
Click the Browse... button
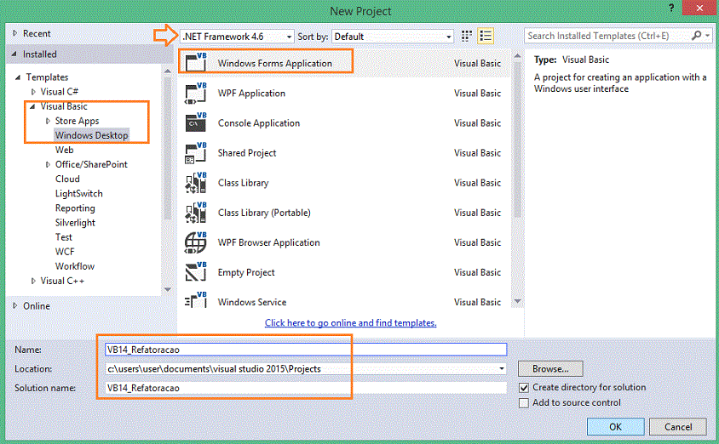click(x=550, y=368)
